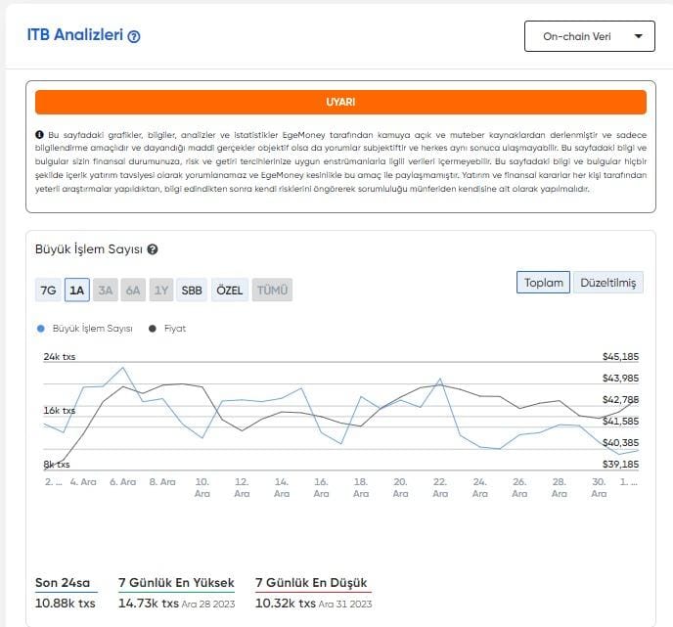
Task: Switch chart to Toplam view
Action: pos(544,283)
